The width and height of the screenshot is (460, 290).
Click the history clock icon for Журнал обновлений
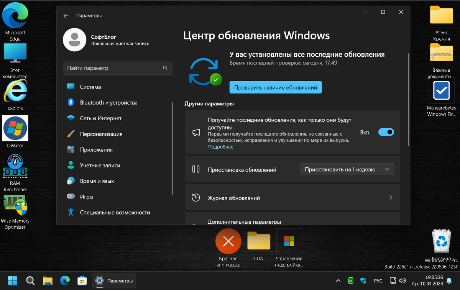[196, 198]
